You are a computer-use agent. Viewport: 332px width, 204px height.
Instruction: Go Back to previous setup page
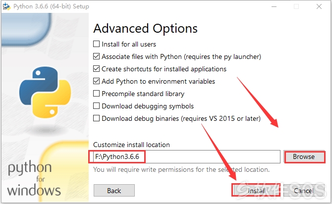click(x=114, y=191)
